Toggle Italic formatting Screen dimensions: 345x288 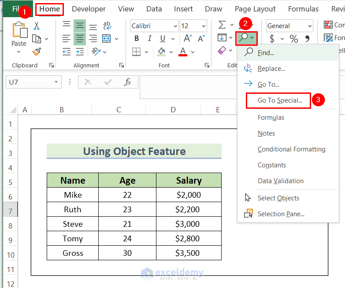(150, 39)
